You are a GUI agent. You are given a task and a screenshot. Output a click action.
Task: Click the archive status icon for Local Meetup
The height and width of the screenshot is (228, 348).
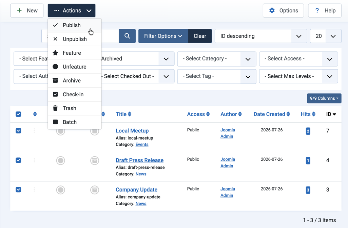point(95,131)
